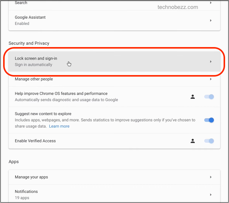Screen dimensions: 229x203
Task: Expand Manage other people chevron
Action: [211, 79]
